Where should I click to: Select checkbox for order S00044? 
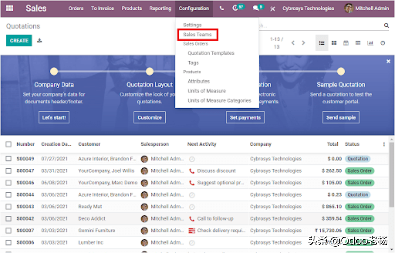pyautogui.click(x=8, y=195)
